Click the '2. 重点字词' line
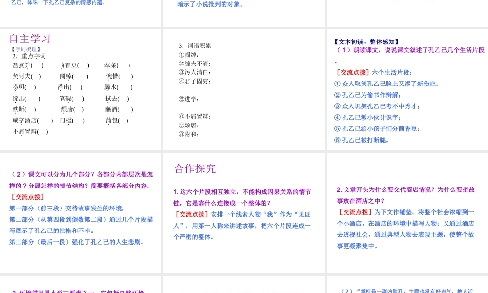The height and width of the screenshot is (293, 488). [29, 56]
